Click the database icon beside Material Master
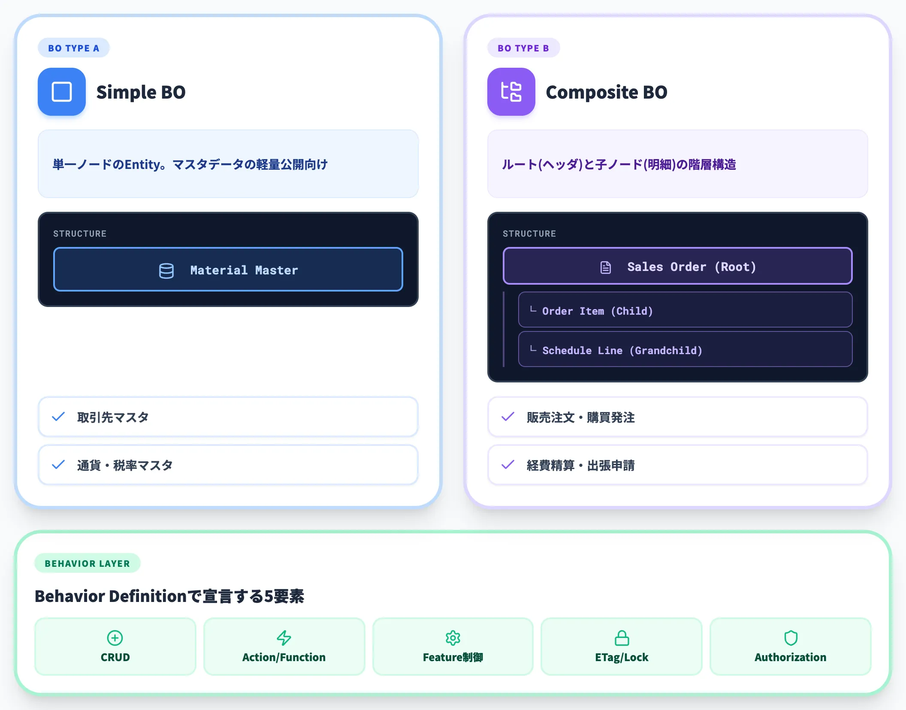This screenshot has height=710, width=906. pyautogui.click(x=166, y=271)
